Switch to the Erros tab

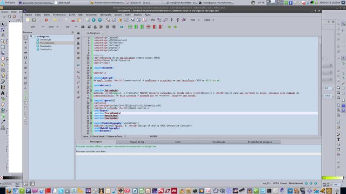178,142
